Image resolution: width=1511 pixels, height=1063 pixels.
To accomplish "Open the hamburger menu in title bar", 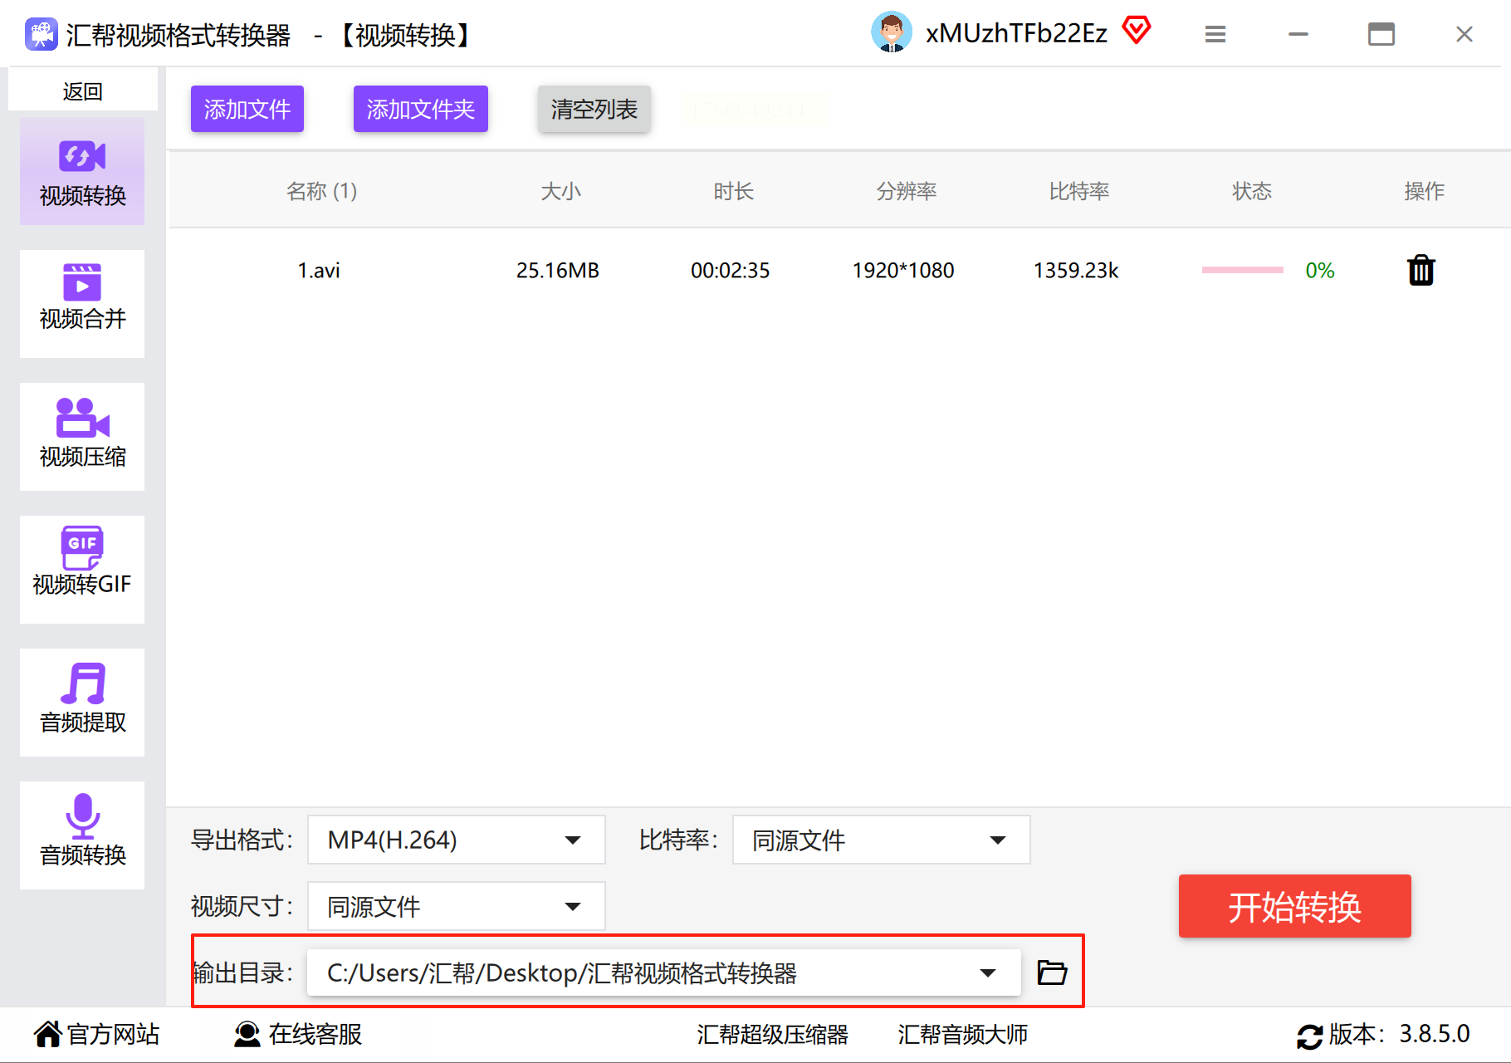I will point(1215,34).
